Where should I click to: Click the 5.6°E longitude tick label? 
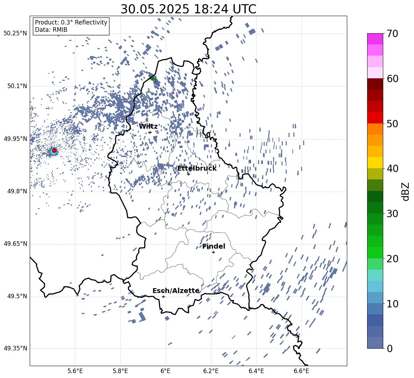(75, 371)
